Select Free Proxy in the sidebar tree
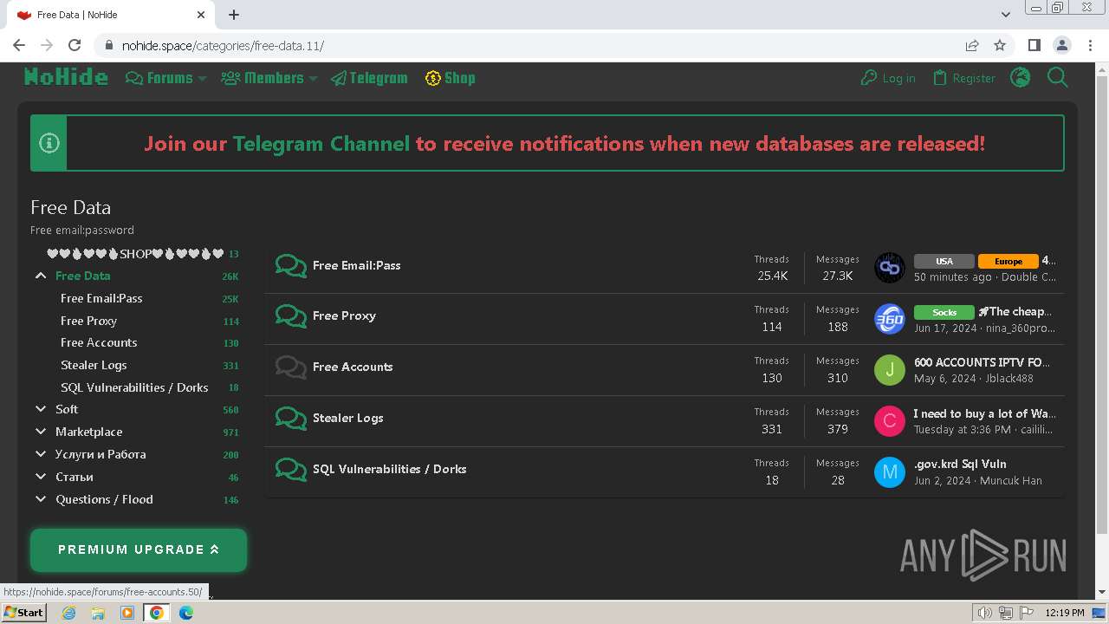Viewport: 1109px width, 624px height. pyautogui.click(x=88, y=321)
